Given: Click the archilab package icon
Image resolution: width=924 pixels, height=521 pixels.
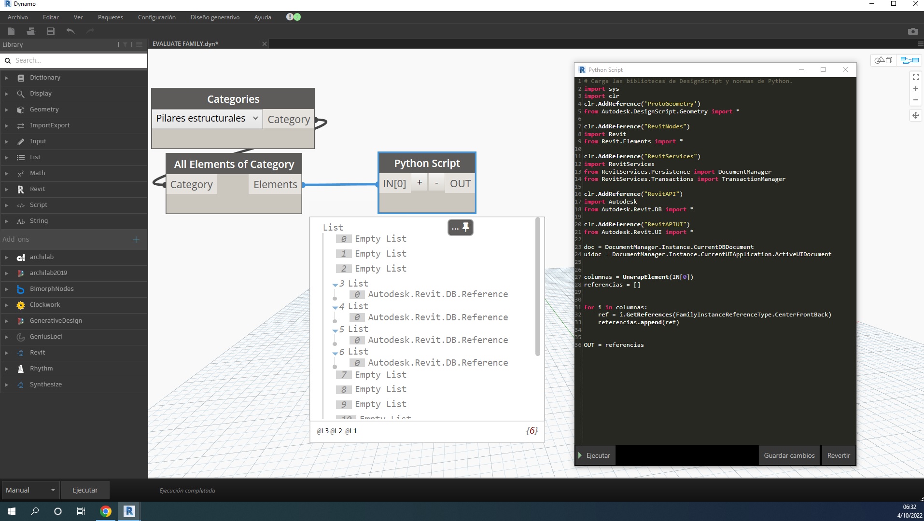Looking at the screenshot, I should click(21, 257).
